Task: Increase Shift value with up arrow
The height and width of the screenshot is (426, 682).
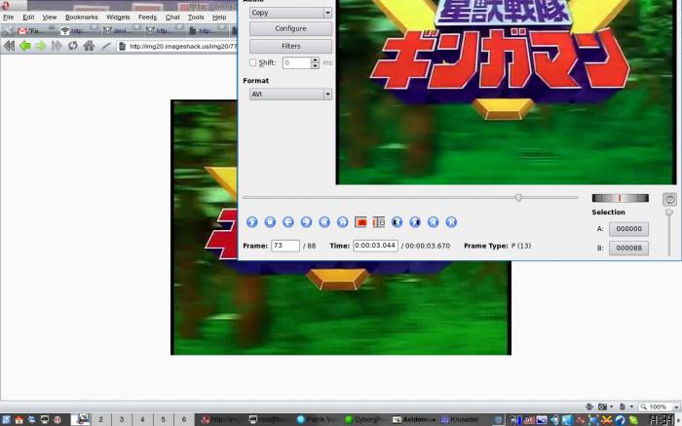Action: click(316, 60)
